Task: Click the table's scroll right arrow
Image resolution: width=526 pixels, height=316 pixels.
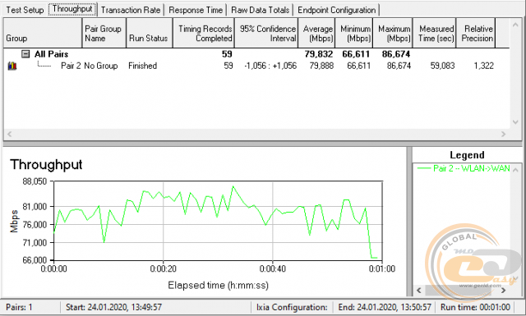Action: click(x=503, y=134)
